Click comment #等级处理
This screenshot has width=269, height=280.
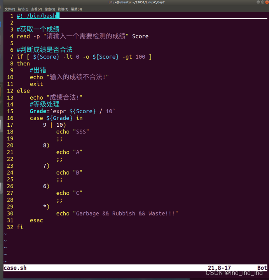[45, 104]
